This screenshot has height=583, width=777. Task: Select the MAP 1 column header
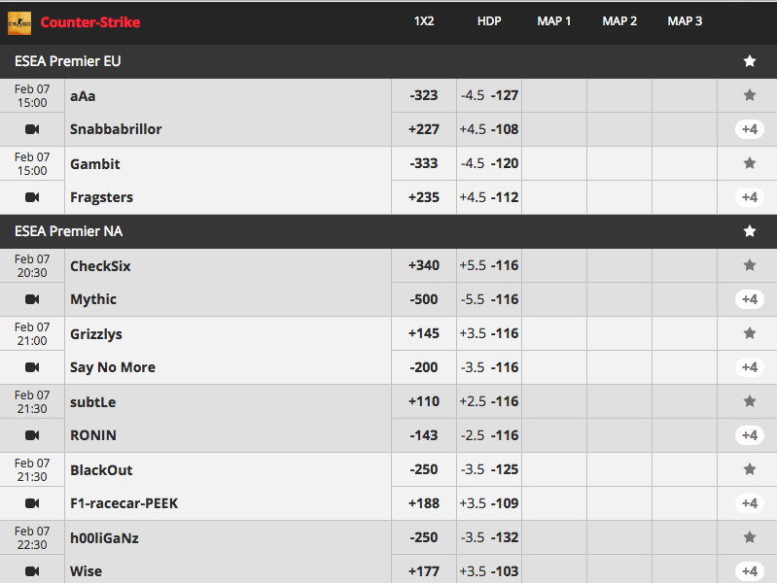click(x=554, y=21)
